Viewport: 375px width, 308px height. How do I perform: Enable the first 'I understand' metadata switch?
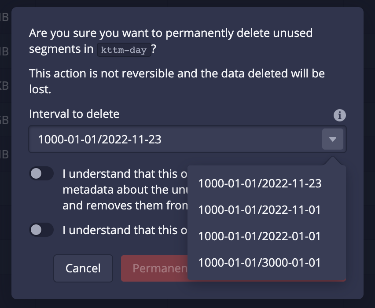41,173
